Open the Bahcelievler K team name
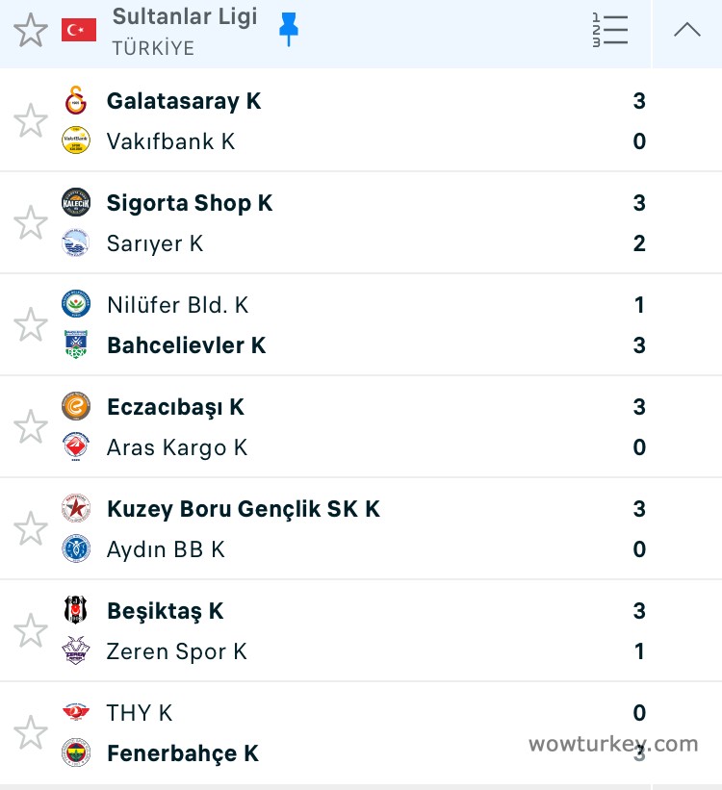 click(187, 345)
